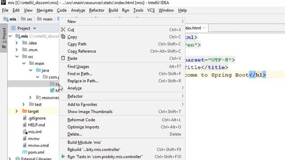Select Copy Reference menu entry

(122, 51)
